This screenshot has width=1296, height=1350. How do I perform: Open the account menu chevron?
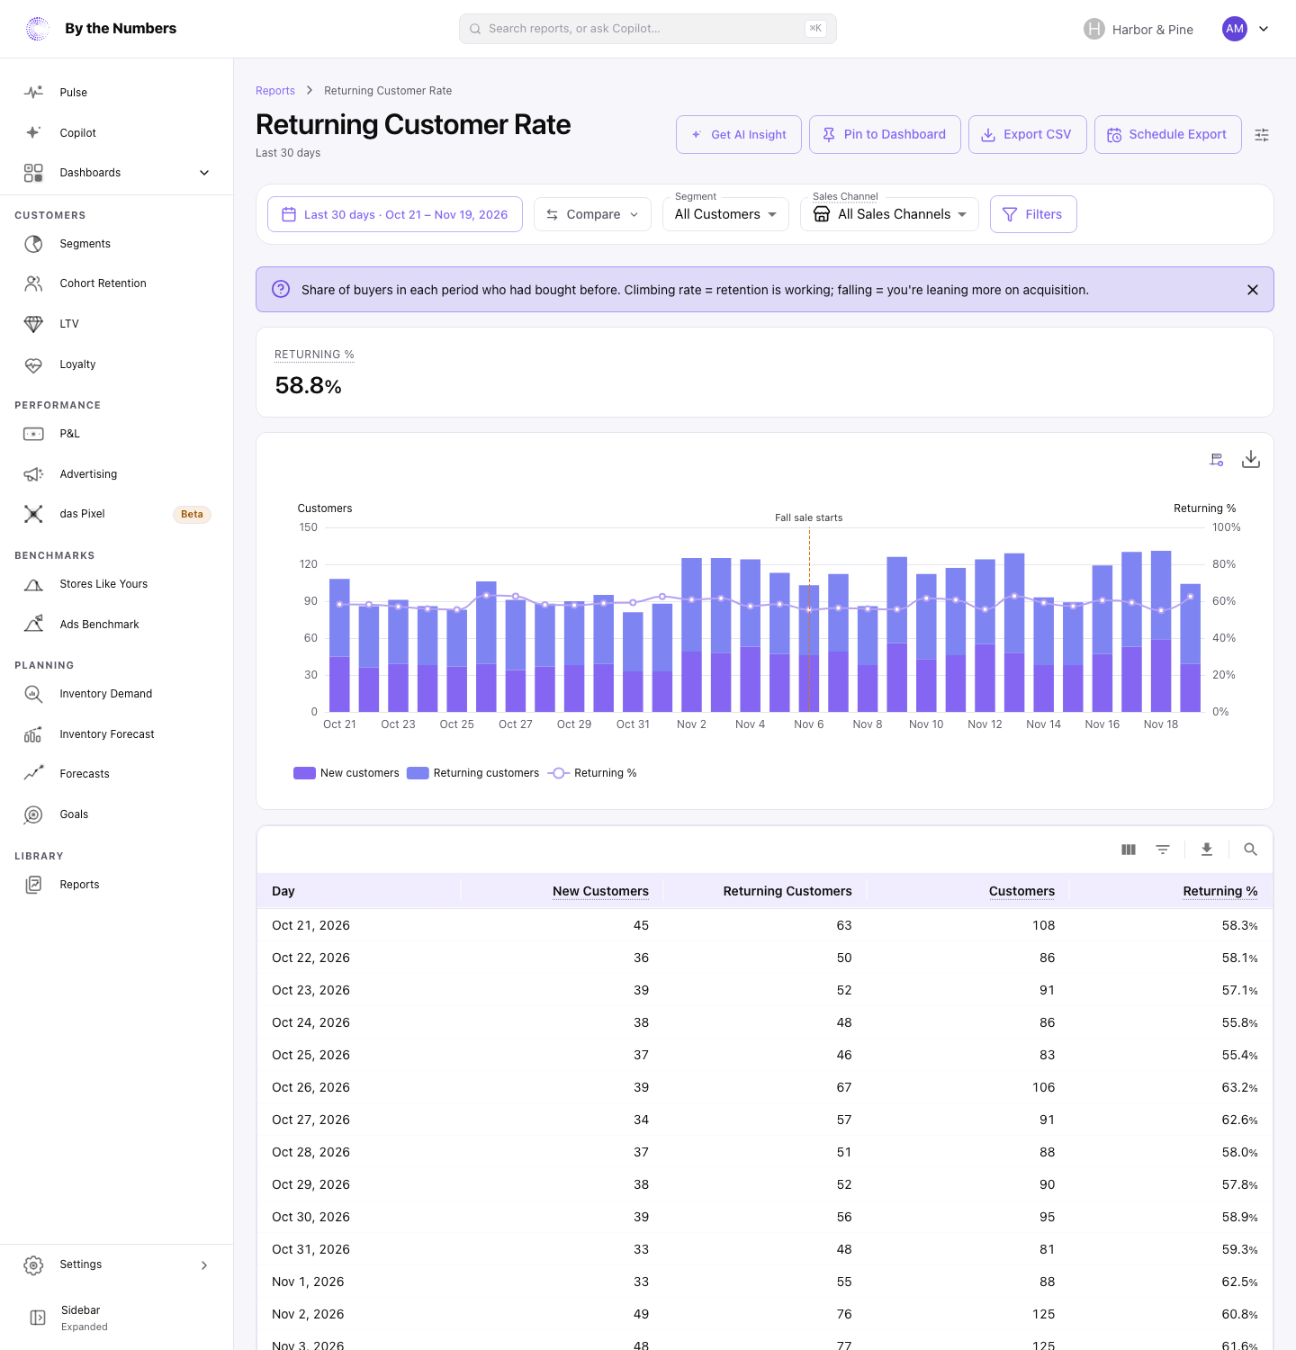point(1264,29)
